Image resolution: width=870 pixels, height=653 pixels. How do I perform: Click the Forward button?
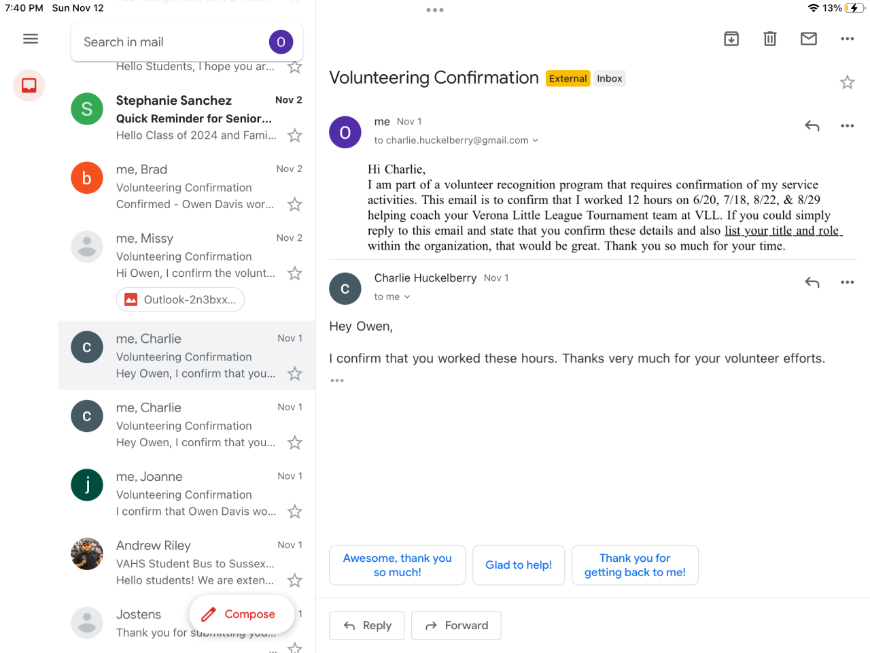(456, 626)
